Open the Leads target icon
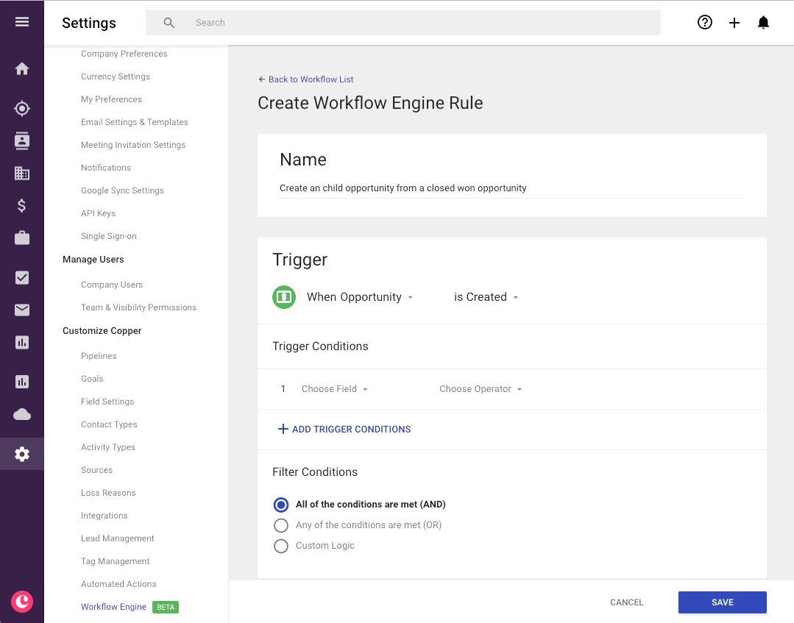The height and width of the screenshot is (623, 794). [22, 108]
